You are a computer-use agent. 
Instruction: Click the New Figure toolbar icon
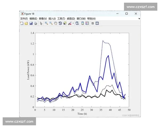coord(22,23)
